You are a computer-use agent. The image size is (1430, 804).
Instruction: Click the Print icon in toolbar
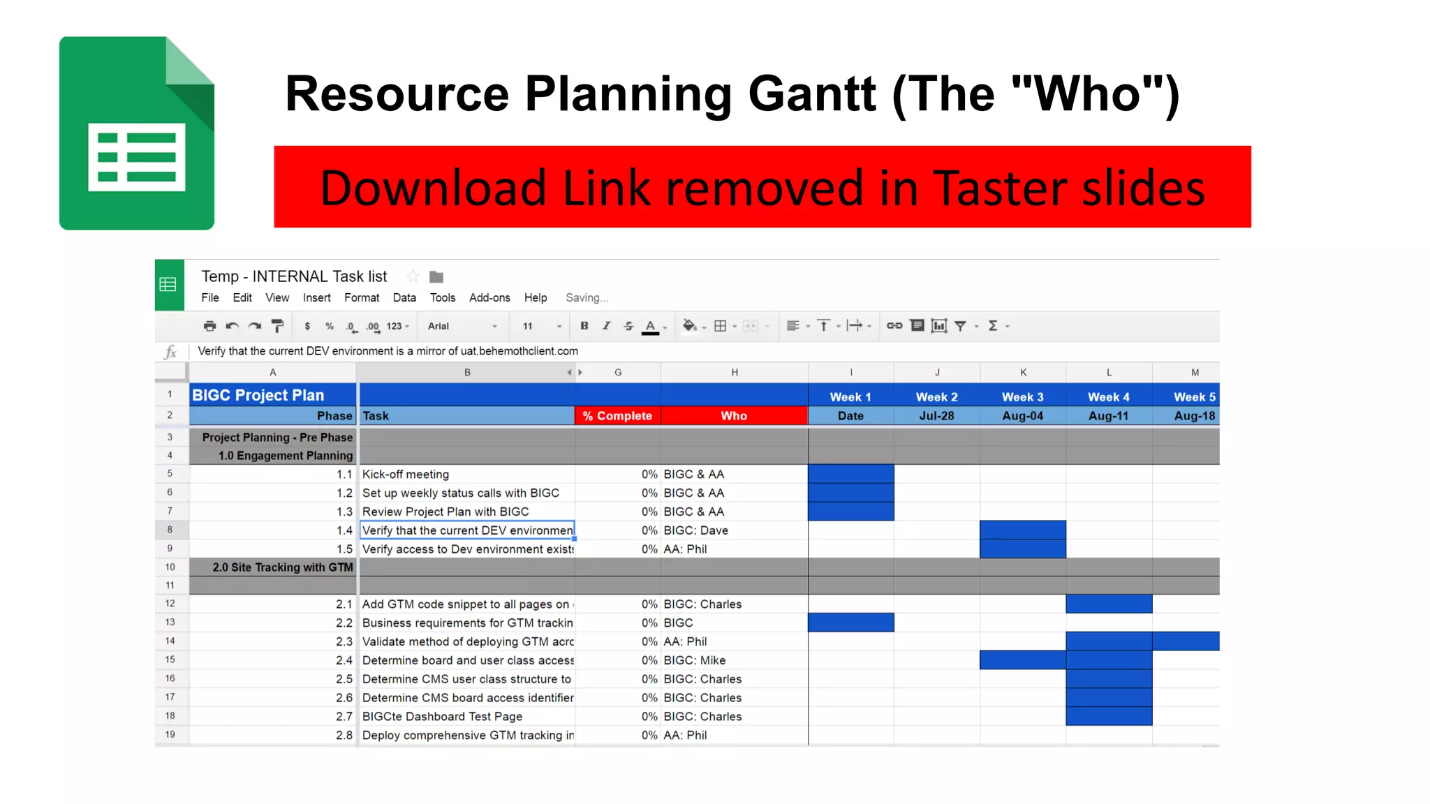(x=209, y=326)
